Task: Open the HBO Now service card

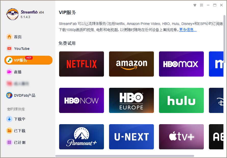Action: coord(82,100)
